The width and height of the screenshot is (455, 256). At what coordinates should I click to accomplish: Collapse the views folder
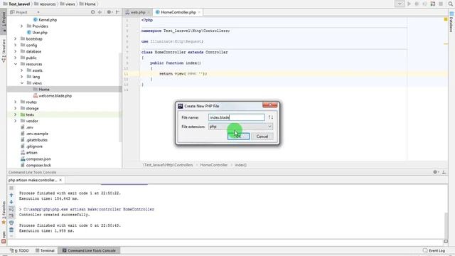tap(22, 83)
